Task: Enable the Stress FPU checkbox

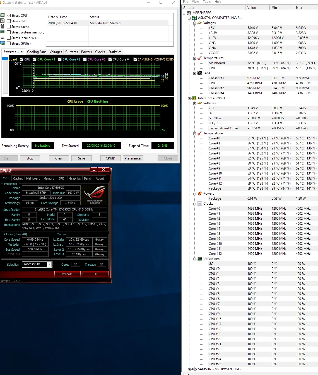Action: 9,21
